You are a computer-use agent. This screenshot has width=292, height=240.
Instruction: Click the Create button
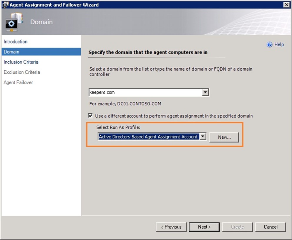pyautogui.click(x=238, y=227)
